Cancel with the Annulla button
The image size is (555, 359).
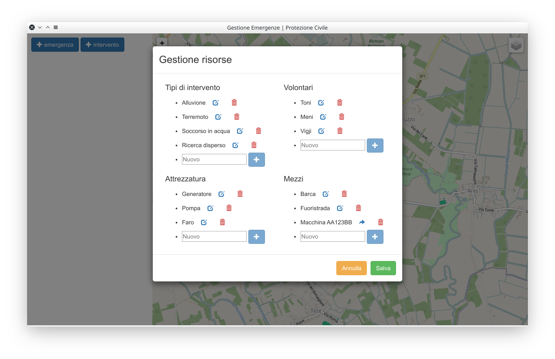click(x=351, y=268)
